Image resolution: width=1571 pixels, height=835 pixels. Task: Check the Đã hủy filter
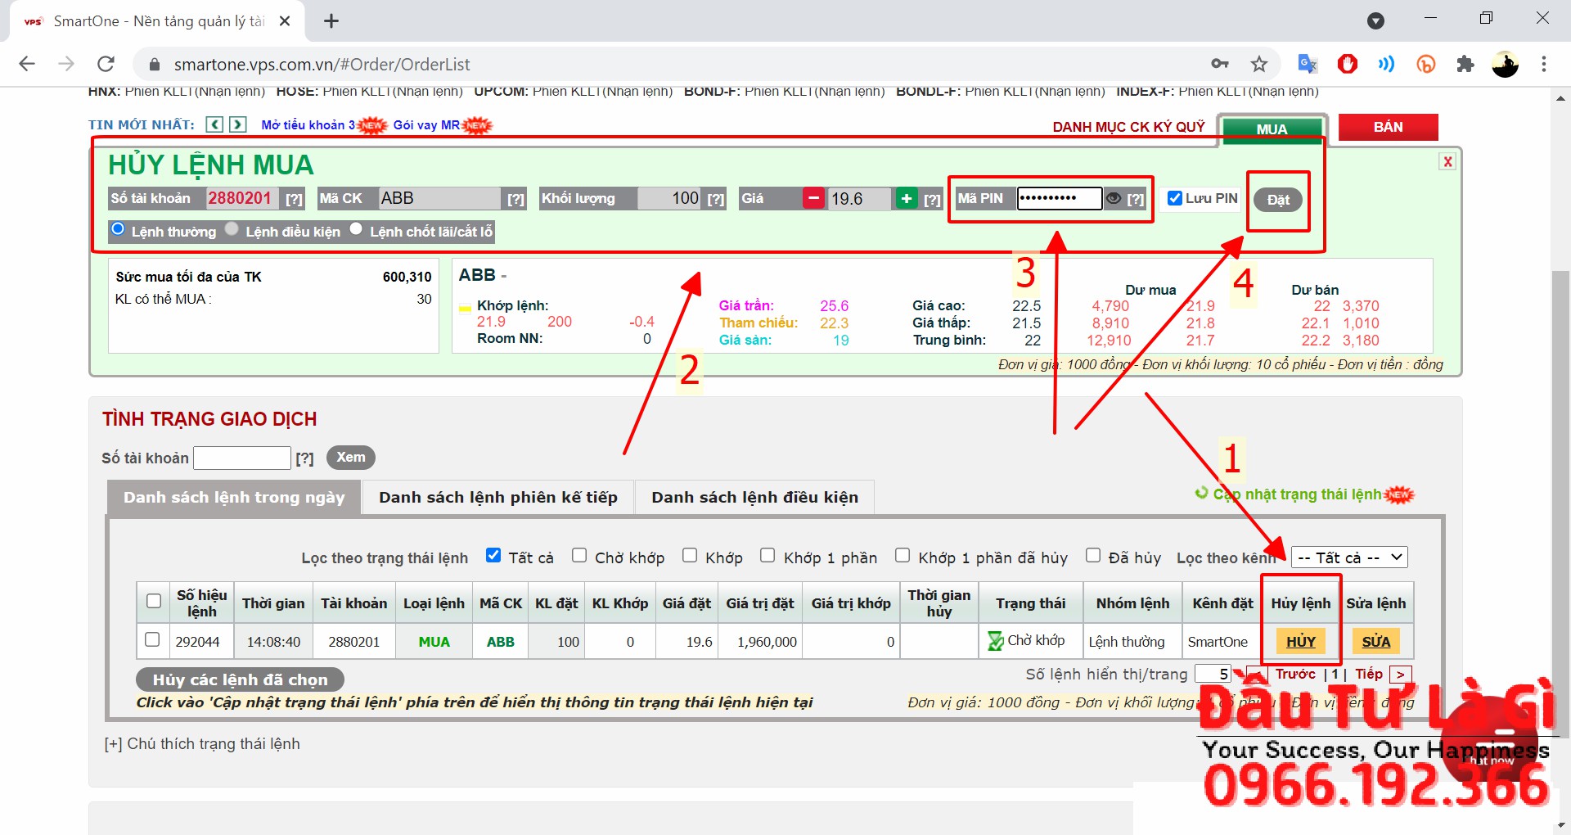[1093, 555]
